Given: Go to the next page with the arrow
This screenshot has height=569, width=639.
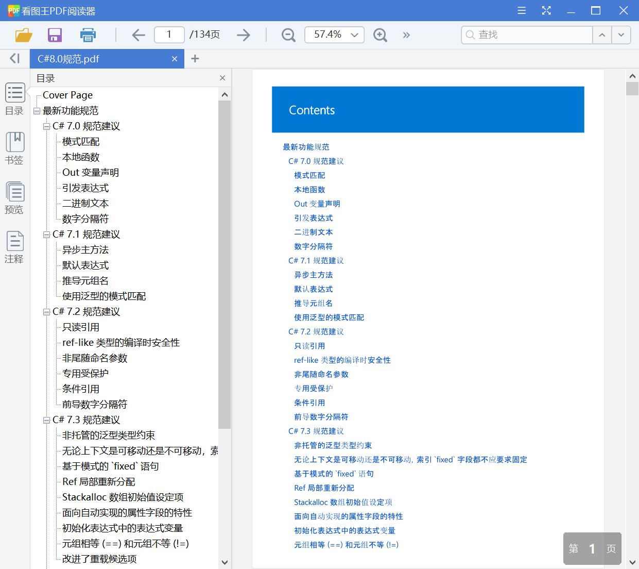Looking at the screenshot, I should [243, 35].
